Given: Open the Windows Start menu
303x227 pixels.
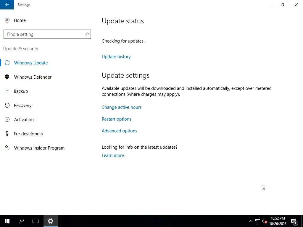Looking at the screenshot, I should [x=7, y=221].
